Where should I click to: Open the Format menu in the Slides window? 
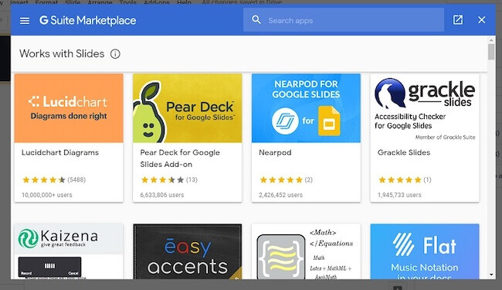pos(46,2)
